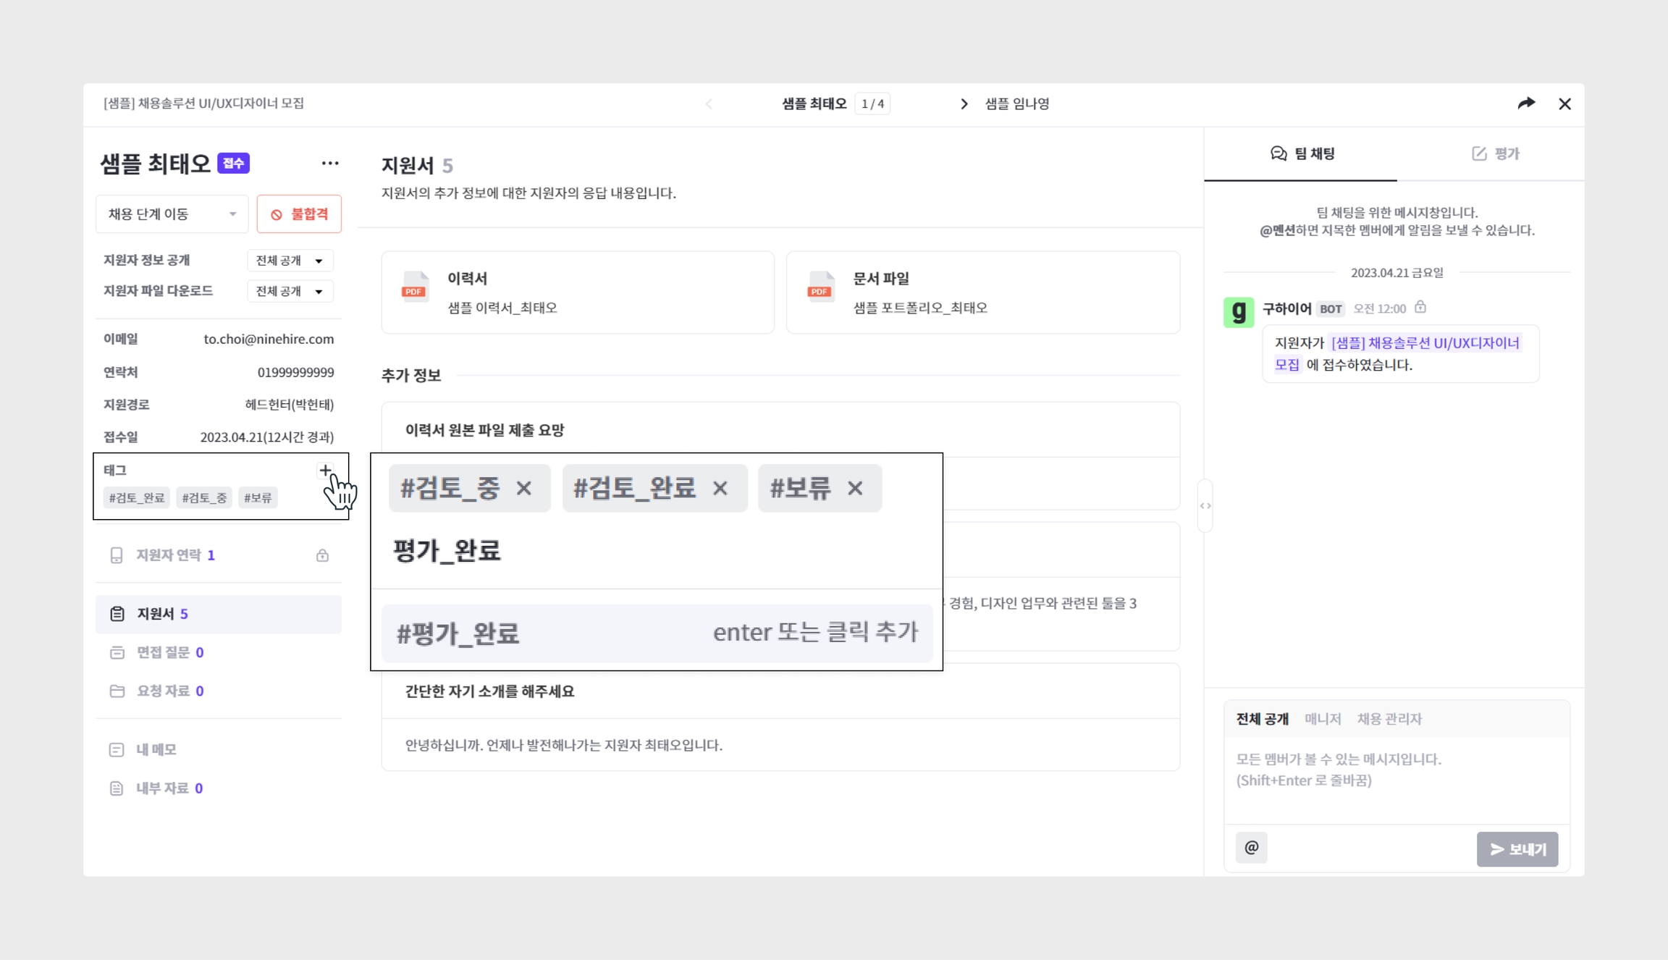Open the linked job posting in bot message

[1424, 343]
